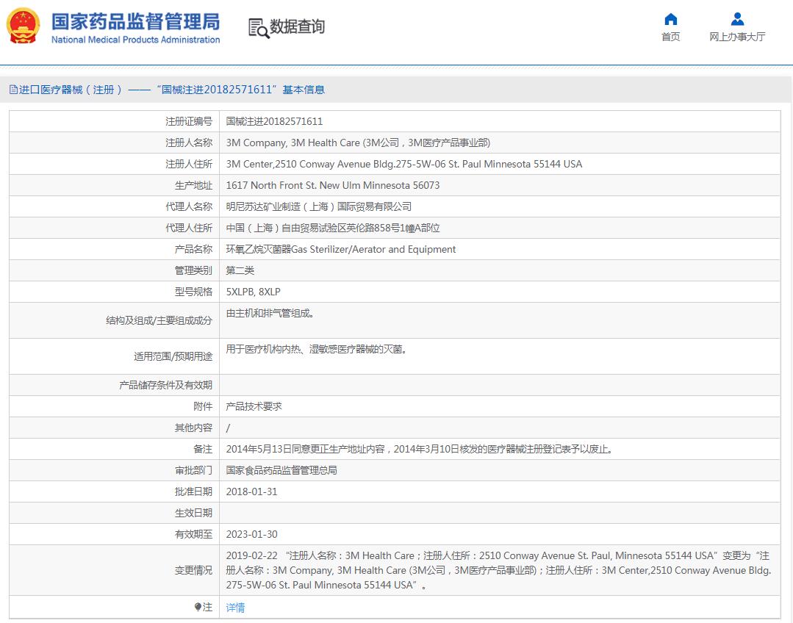Click 用于医疗机构内热、湿敏感医疗器械的灭菌 text

[x=317, y=350]
